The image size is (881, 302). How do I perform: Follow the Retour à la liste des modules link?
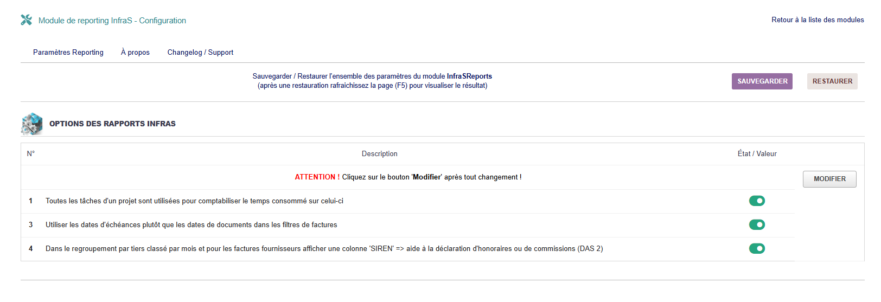[818, 20]
